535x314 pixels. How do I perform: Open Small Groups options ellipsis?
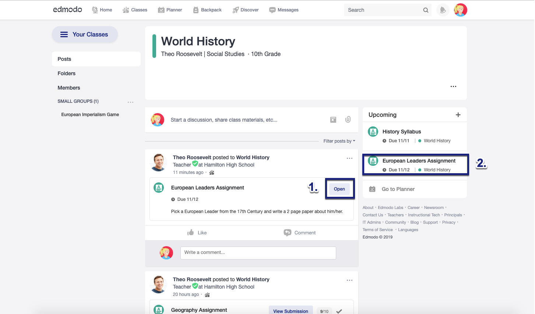coord(130,102)
